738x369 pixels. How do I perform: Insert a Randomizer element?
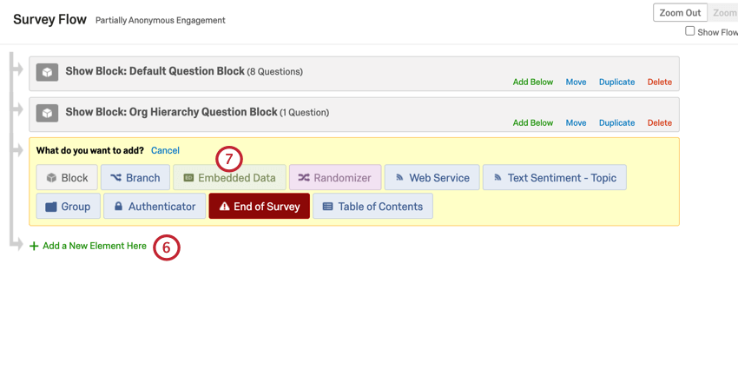point(335,178)
